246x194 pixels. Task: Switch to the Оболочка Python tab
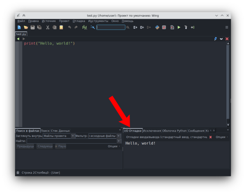click(x=174, y=131)
